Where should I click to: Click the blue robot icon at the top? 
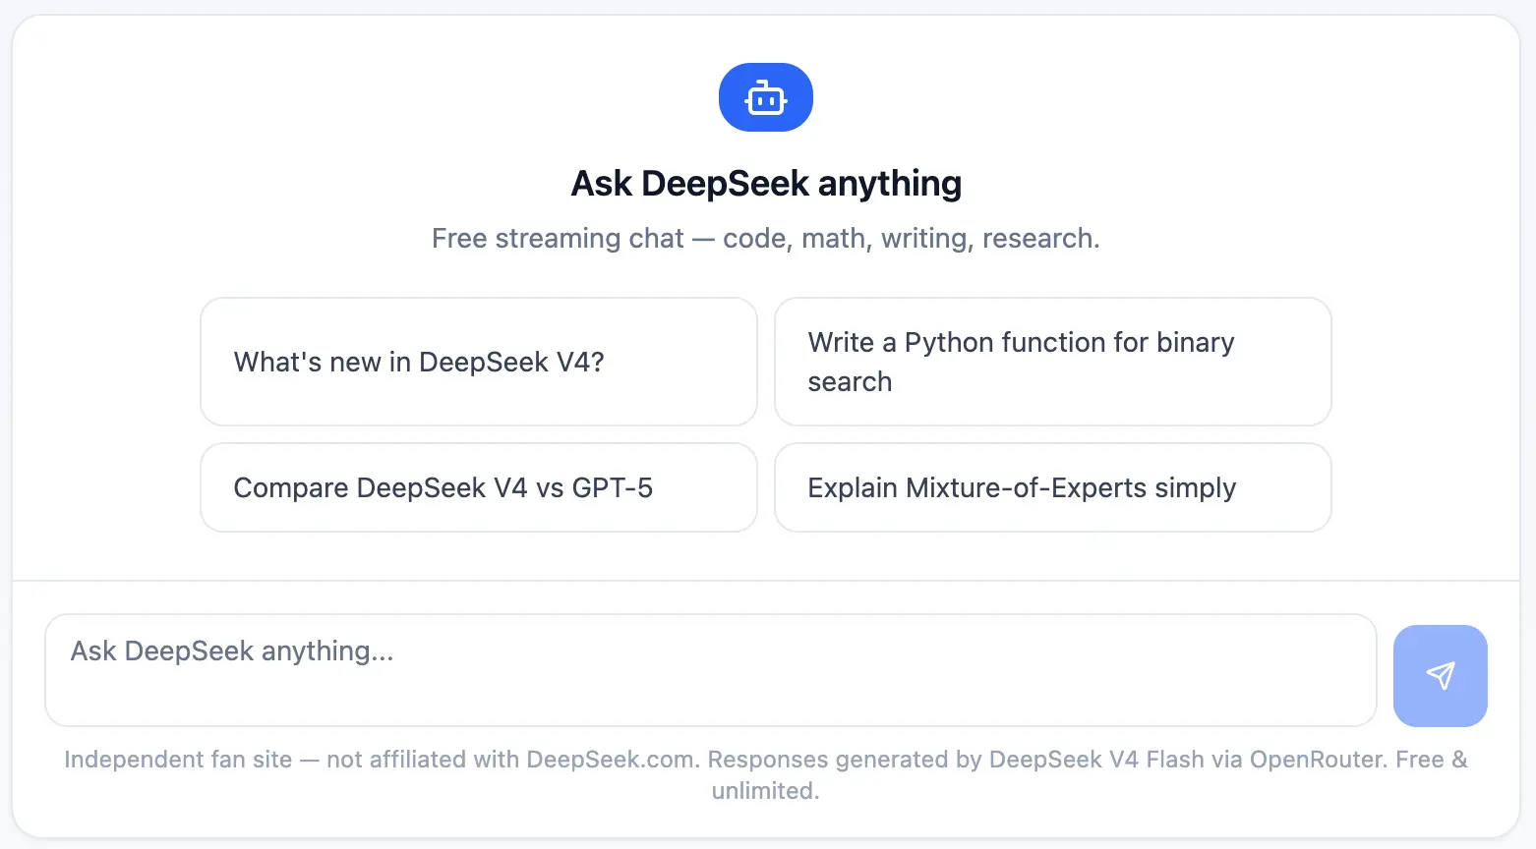(765, 97)
